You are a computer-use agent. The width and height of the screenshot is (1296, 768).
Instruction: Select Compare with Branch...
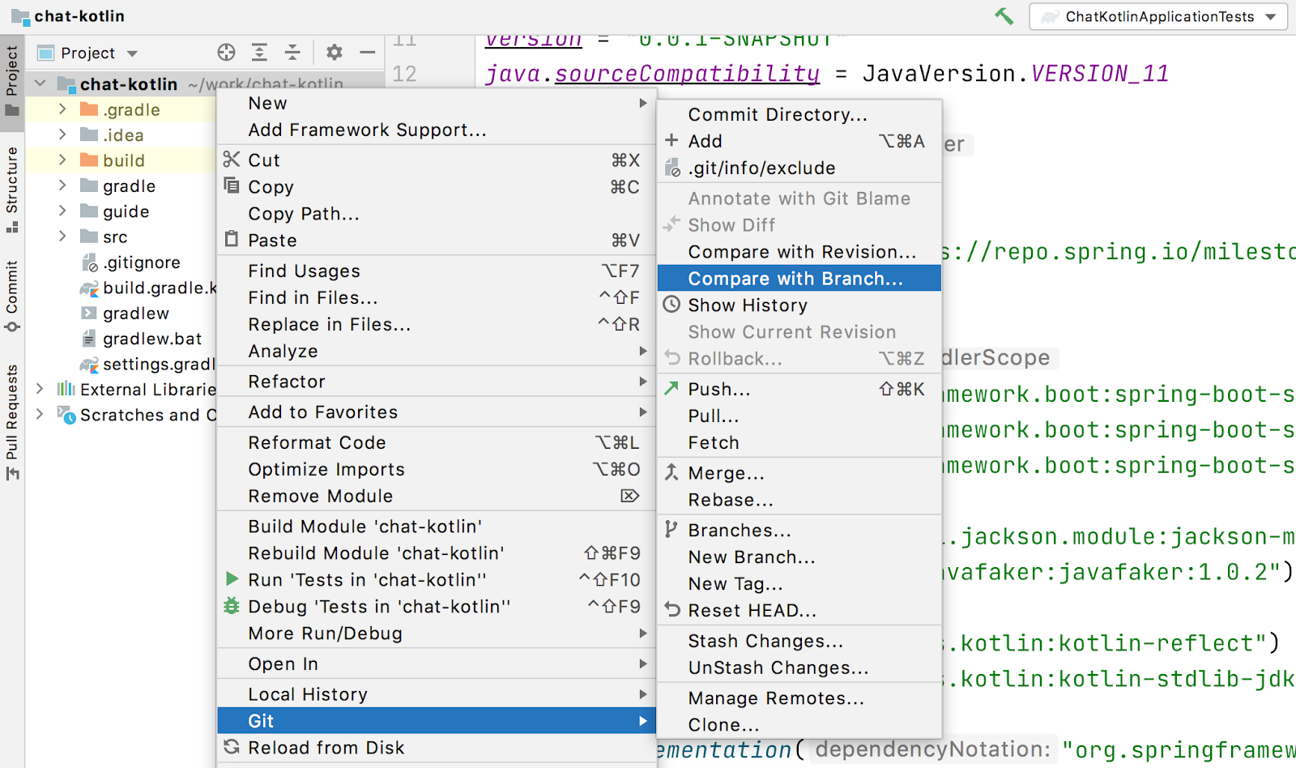coord(799,278)
